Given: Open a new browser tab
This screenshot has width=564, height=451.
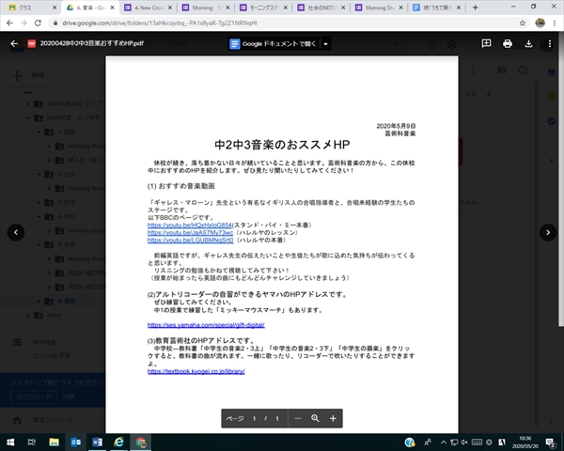Looking at the screenshot, I should (475, 8).
